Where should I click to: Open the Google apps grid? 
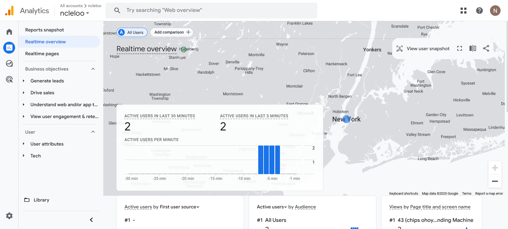pyautogui.click(x=464, y=11)
